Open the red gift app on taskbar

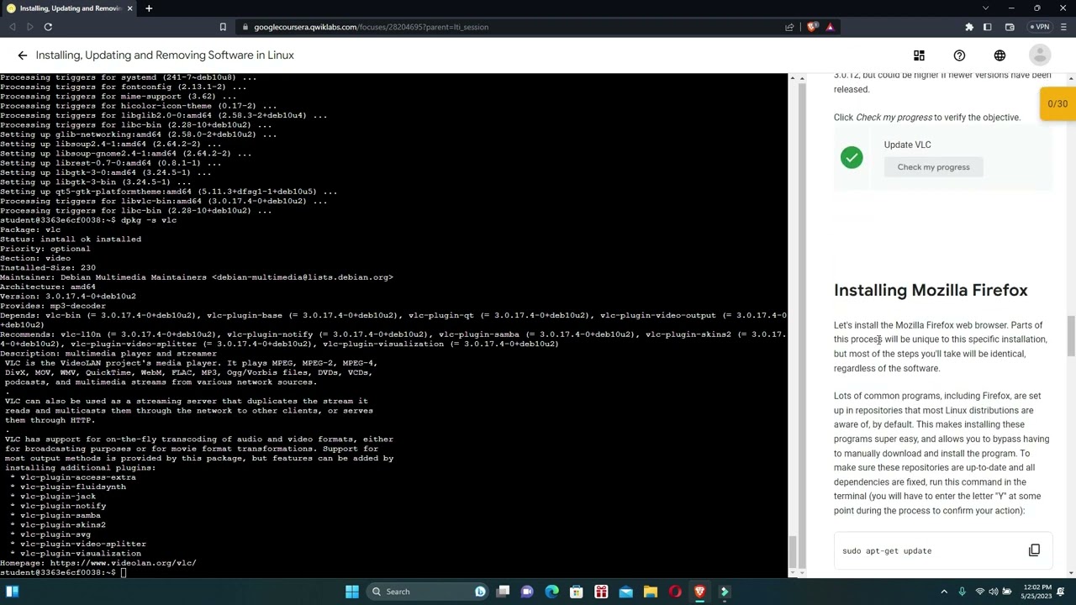point(601,592)
